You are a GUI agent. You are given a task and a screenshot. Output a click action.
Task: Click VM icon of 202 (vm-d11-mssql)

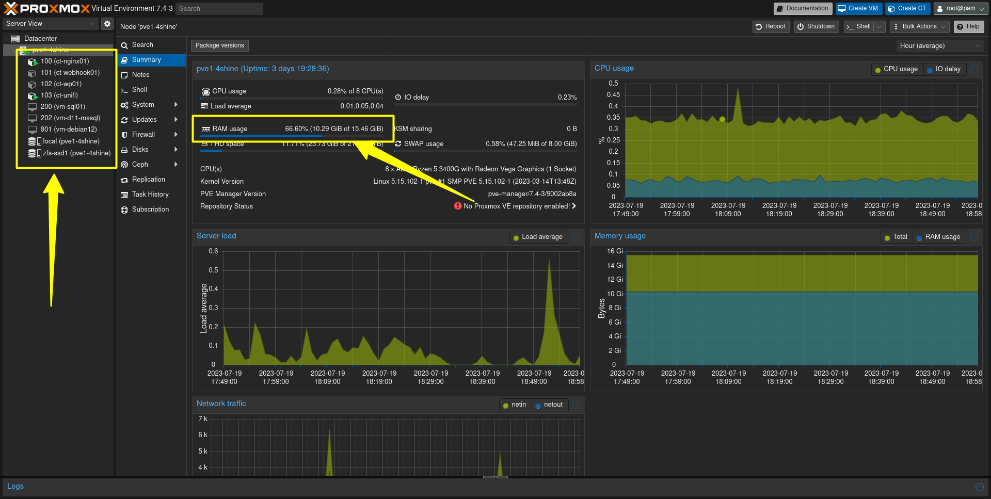(x=32, y=118)
